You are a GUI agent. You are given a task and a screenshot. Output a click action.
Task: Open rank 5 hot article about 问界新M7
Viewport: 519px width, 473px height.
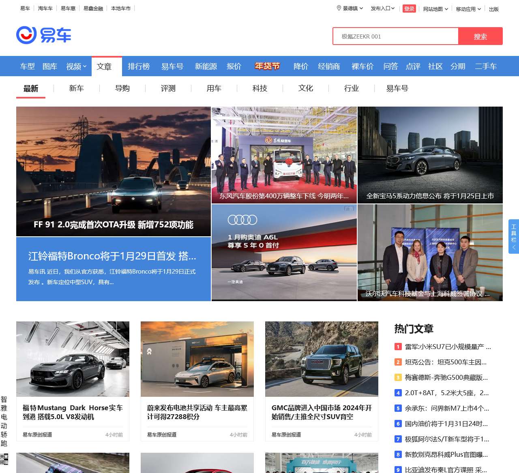[447, 408]
